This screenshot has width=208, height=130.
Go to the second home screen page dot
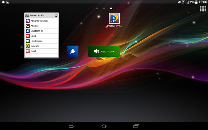coord(104,9)
